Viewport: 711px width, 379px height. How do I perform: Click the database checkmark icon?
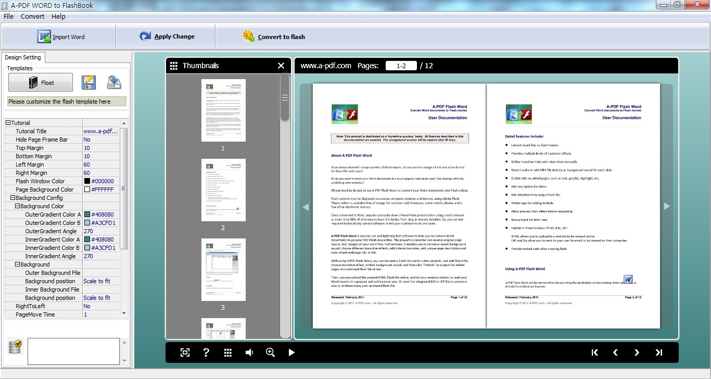(x=15, y=347)
